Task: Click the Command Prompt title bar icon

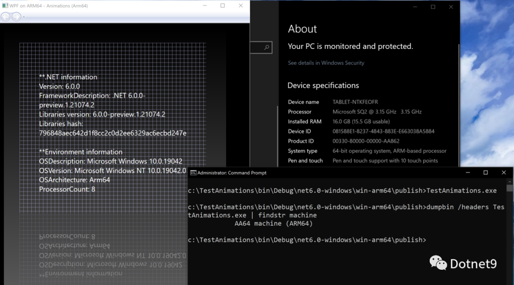Action: 193,173
